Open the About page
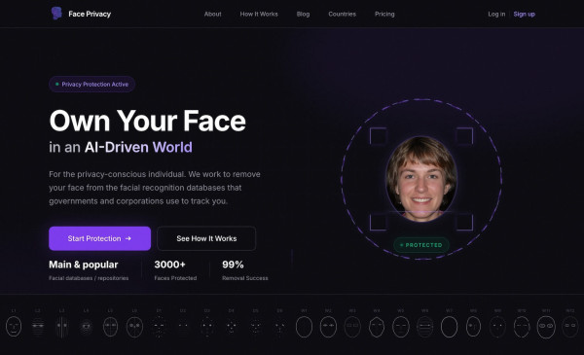 pyautogui.click(x=212, y=15)
